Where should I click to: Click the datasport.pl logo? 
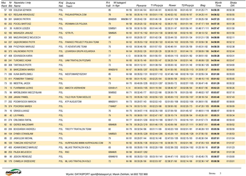[x=13, y=172]
